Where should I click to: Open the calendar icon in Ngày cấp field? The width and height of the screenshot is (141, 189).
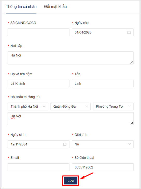(129, 32)
